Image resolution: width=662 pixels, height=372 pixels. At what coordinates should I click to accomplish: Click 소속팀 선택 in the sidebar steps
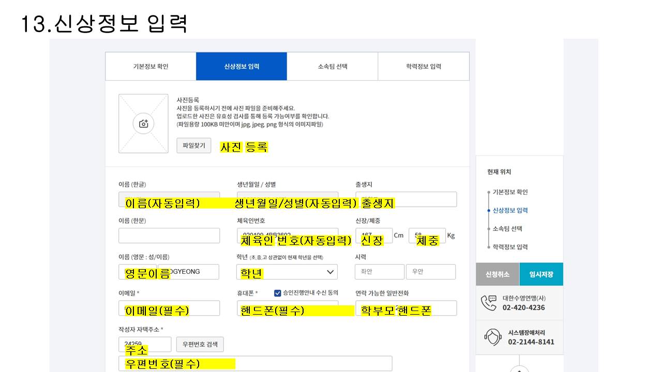click(x=507, y=229)
